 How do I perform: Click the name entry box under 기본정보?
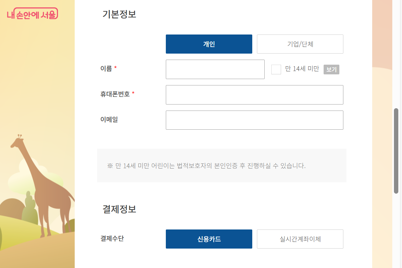[215, 69]
